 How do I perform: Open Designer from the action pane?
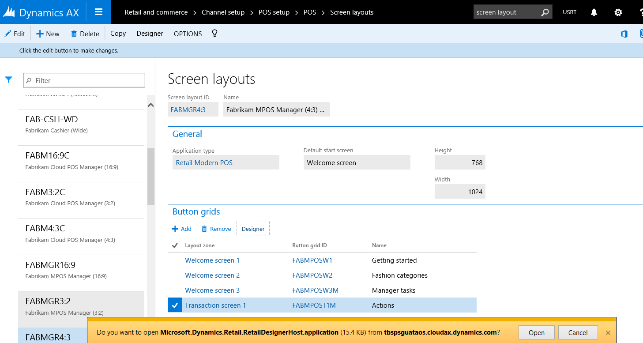(x=150, y=34)
